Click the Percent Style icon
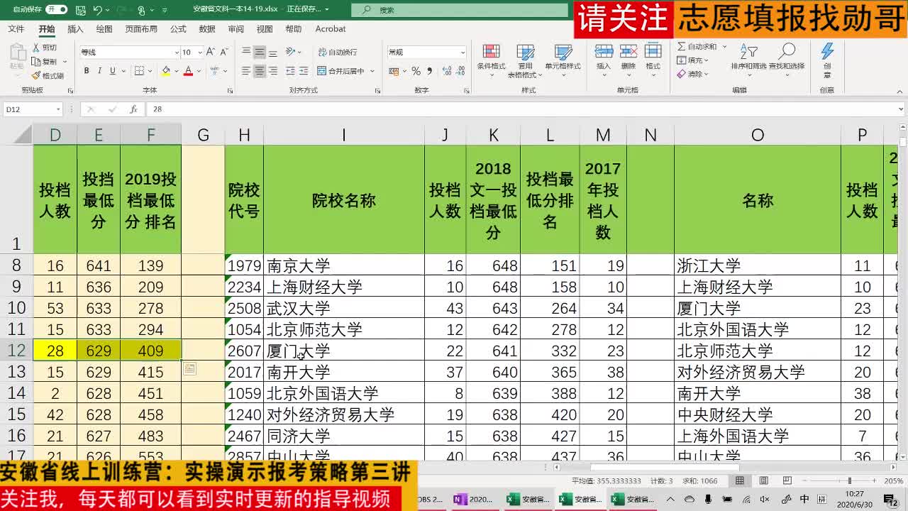 coord(416,71)
